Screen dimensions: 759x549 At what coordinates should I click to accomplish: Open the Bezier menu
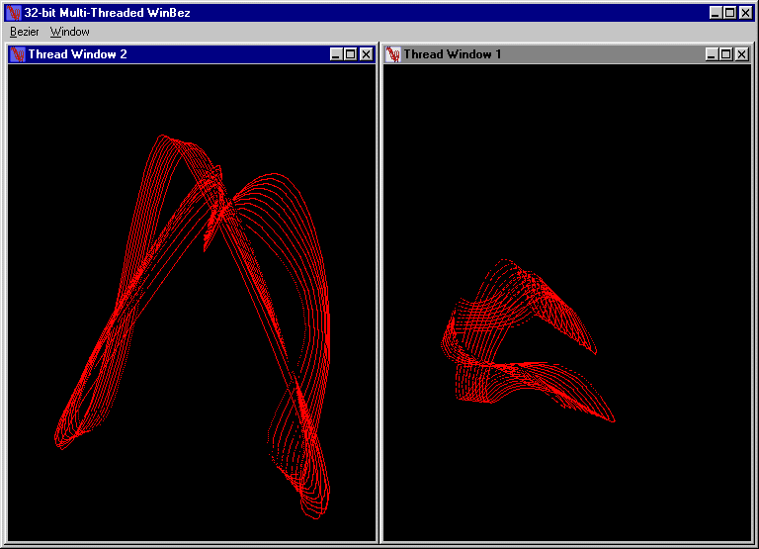click(25, 32)
